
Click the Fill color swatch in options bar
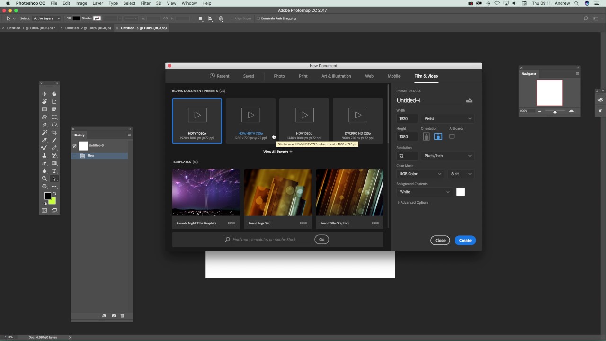pyautogui.click(x=76, y=18)
